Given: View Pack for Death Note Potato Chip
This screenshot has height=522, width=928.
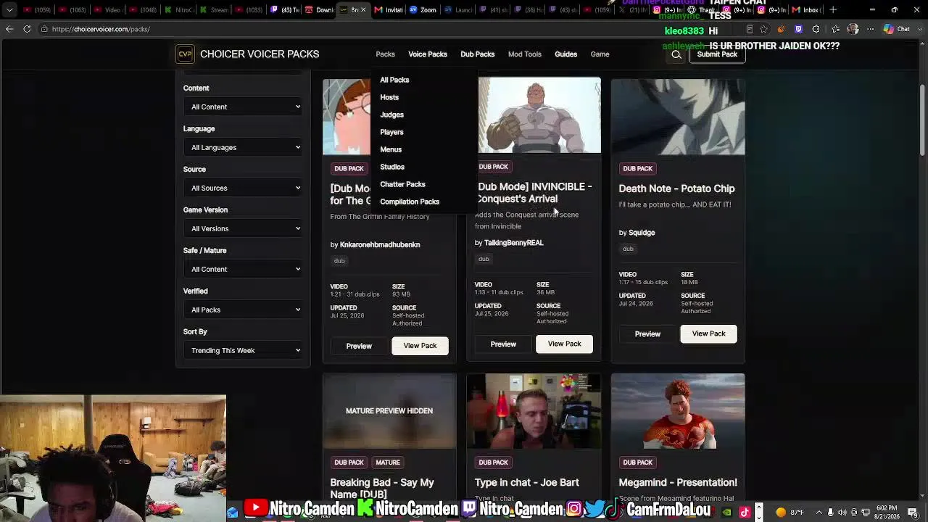Looking at the screenshot, I should (x=708, y=334).
